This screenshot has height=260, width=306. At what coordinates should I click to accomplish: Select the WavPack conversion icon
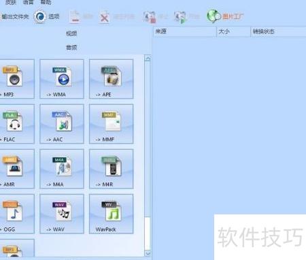[111, 214]
